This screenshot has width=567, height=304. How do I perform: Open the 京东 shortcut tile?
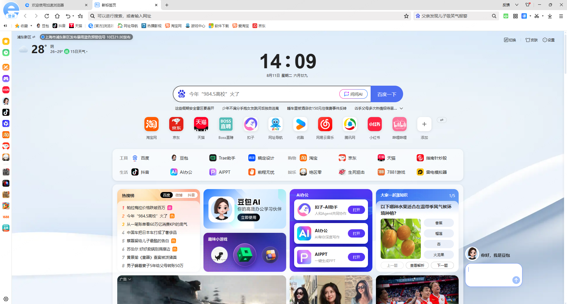pyautogui.click(x=176, y=124)
